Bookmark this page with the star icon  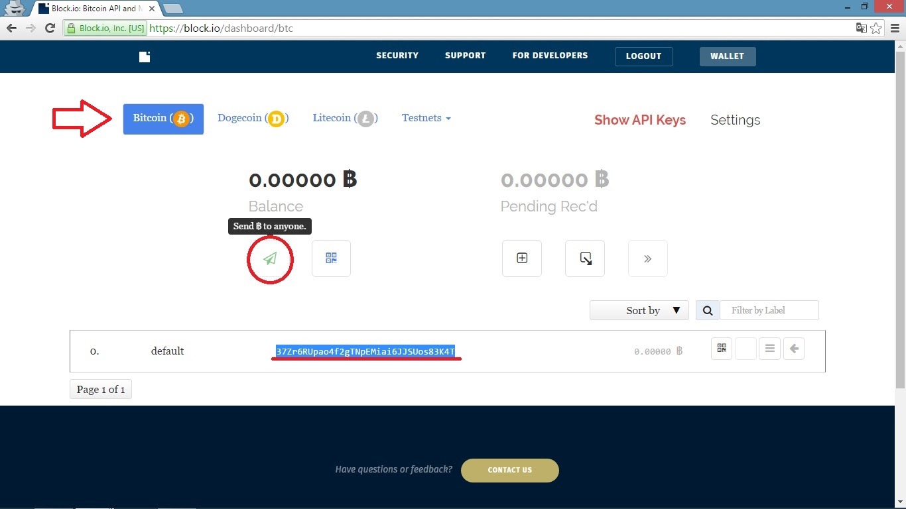[x=876, y=28]
